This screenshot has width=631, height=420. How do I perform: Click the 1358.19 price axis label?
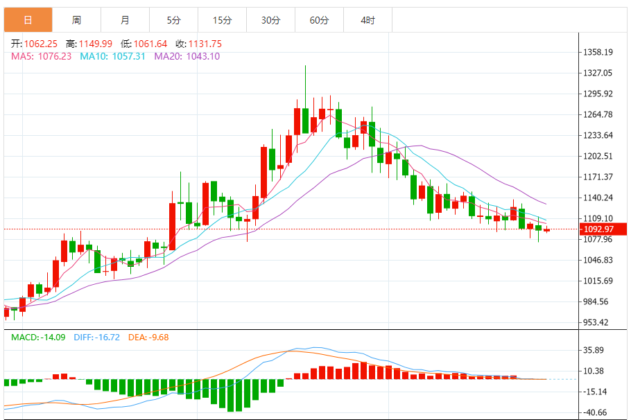click(x=598, y=52)
